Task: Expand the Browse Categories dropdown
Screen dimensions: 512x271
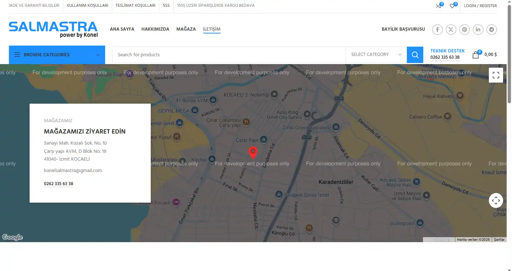Action: pos(57,55)
